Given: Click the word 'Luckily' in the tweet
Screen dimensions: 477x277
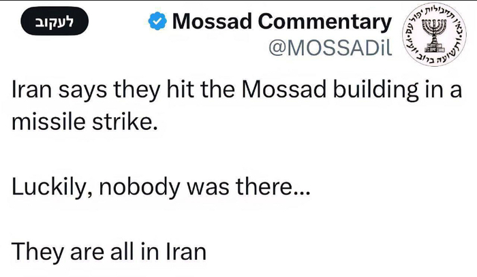Looking at the screenshot, I should pos(50,187).
